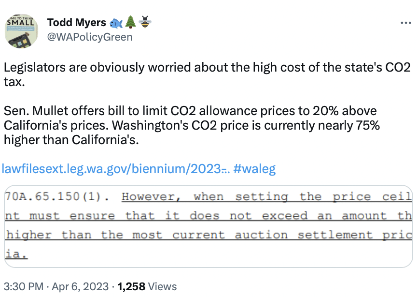Image resolution: width=418 pixels, height=297 pixels.
Task: Click '70A.65.150(1).' in the bill image
Action: [x=57, y=196]
